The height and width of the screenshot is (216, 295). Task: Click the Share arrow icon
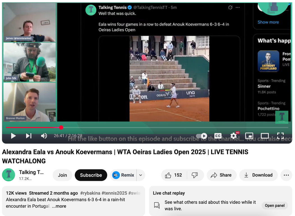[214, 175]
